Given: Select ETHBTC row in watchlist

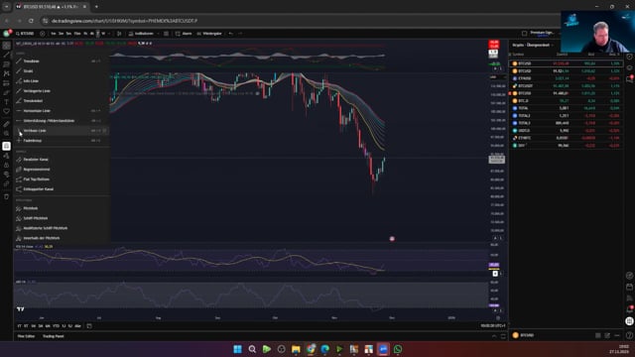Looking at the screenshot, I should 567,138.
